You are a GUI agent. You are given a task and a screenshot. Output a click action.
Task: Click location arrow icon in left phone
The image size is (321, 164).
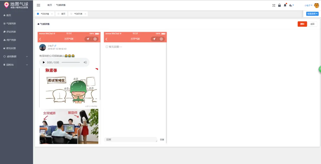[x=88, y=39]
